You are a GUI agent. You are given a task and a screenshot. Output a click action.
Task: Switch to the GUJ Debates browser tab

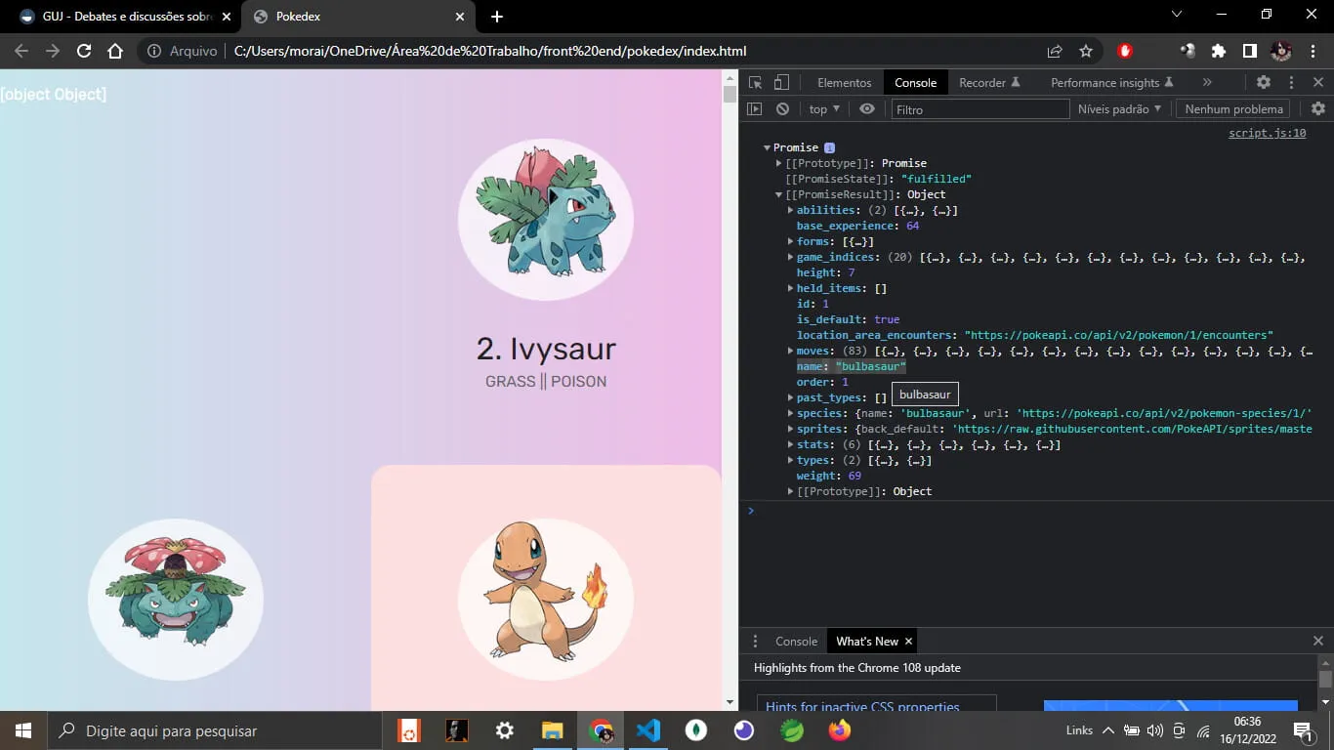tap(122, 17)
